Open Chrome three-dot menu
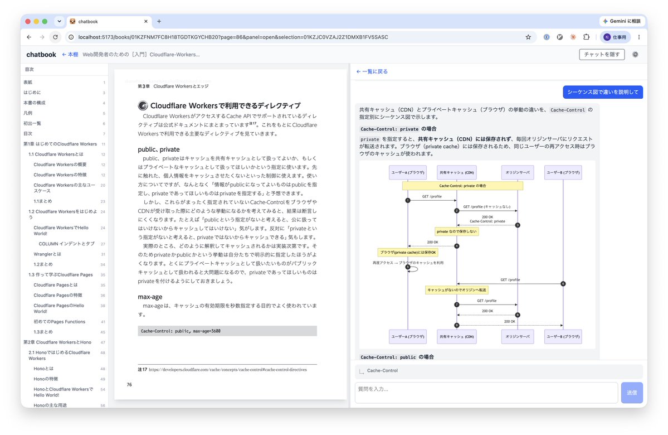 [638, 37]
